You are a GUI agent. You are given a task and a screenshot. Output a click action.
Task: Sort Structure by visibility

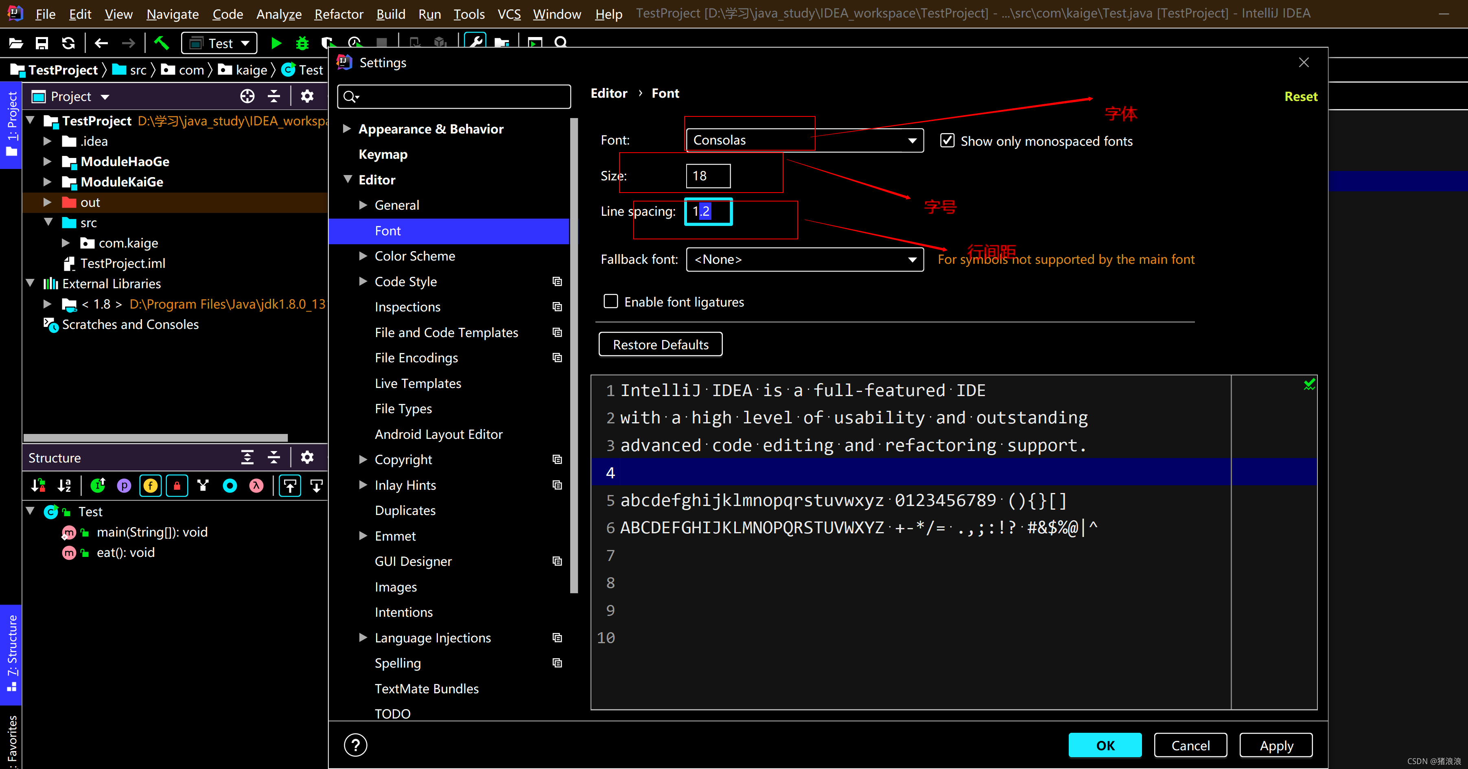click(x=38, y=486)
